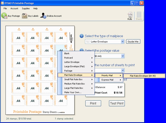166x123 pixels.
Task: Click the Test Print button
Action: (x=117, y=103)
